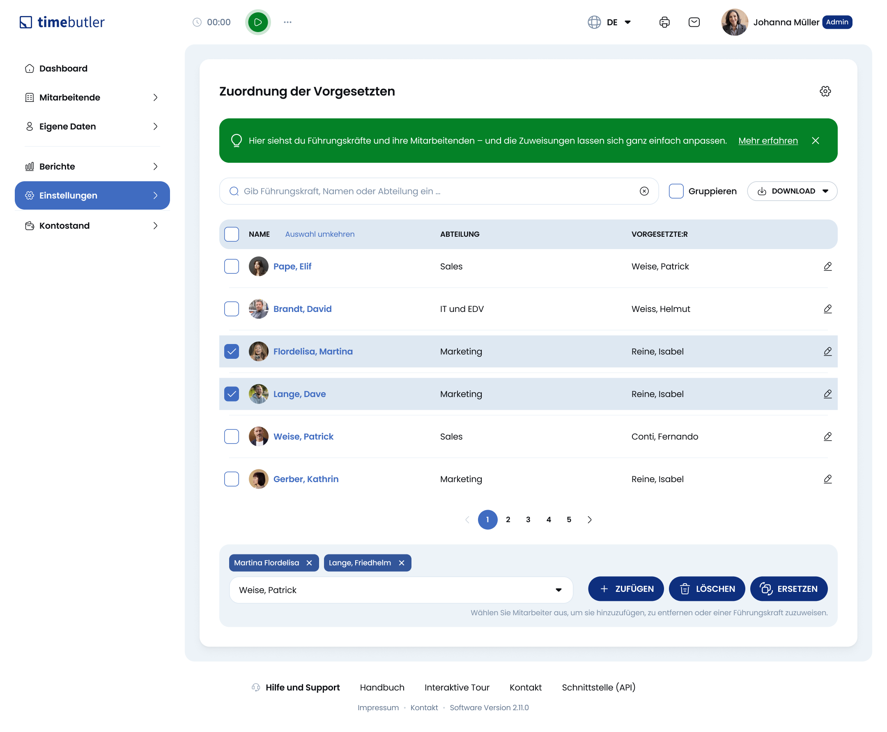Click the settings gear beside page title
The height and width of the screenshot is (732, 887).
point(825,92)
